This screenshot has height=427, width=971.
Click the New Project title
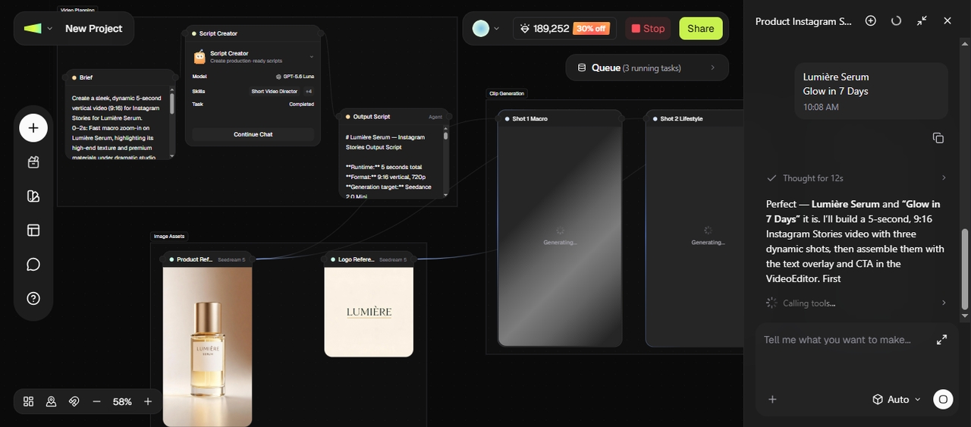click(x=94, y=29)
